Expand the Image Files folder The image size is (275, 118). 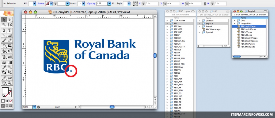point(235,23)
